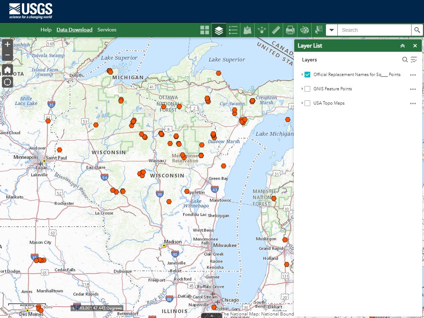
Task: Click the map Home extent button
Action: (x=7, y=69)
